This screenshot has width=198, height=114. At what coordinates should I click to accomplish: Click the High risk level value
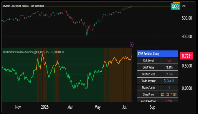[169, 61]
